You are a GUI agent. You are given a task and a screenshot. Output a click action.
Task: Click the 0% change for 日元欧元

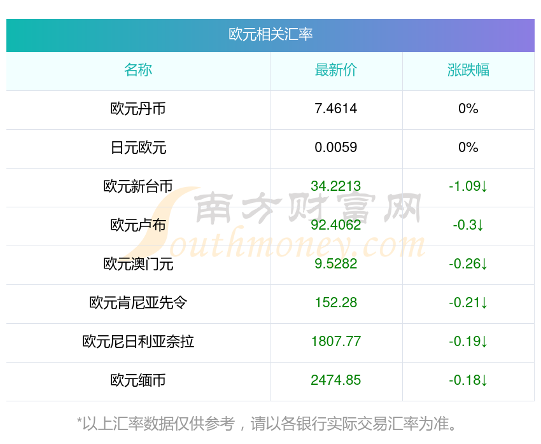click(468, 148)
